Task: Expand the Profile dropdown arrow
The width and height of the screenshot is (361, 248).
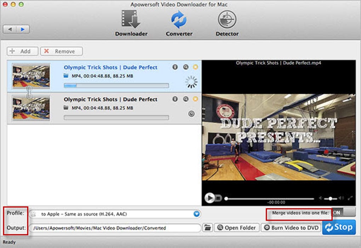Action: click(196, 214)
